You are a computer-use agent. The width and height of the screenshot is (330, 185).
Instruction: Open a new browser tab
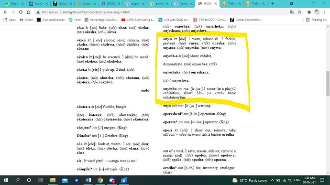pos(273,3)
